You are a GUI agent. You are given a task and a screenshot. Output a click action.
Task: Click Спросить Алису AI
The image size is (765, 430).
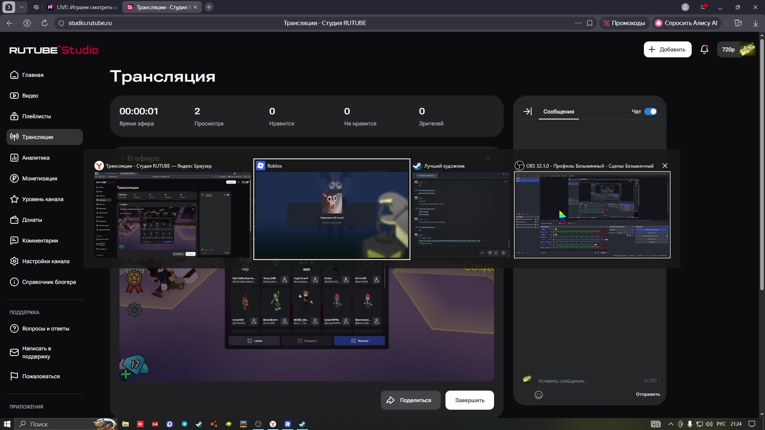[686, 23]
